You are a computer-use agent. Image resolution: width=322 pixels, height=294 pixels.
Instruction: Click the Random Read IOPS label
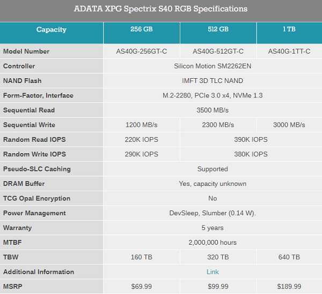click(x=34, y=140)
